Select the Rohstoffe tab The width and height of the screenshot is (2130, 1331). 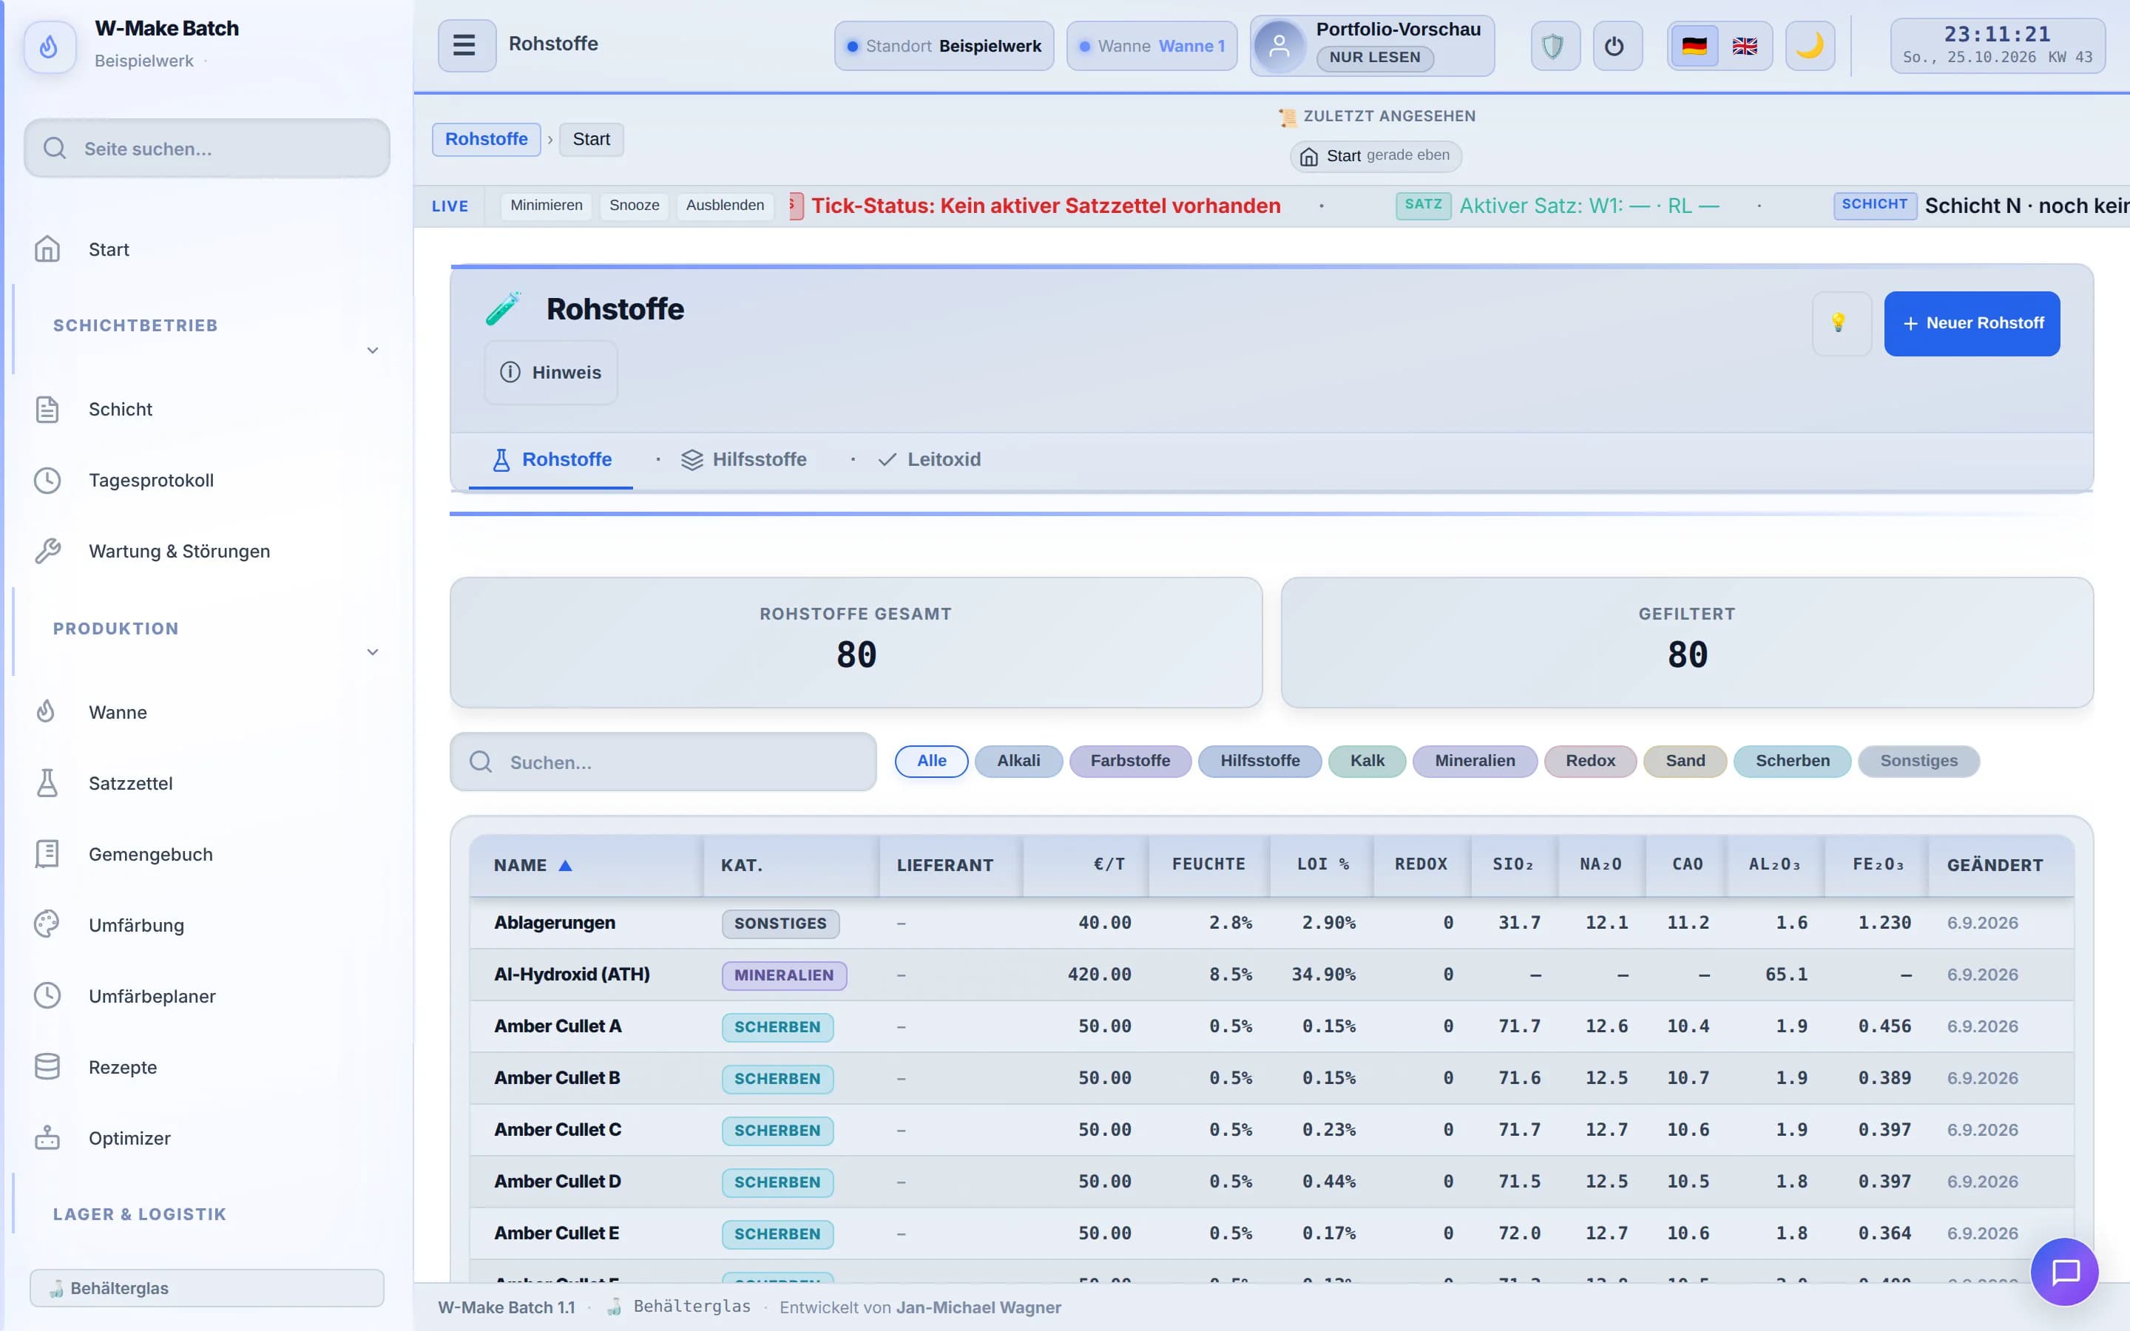tap(552, 459)
